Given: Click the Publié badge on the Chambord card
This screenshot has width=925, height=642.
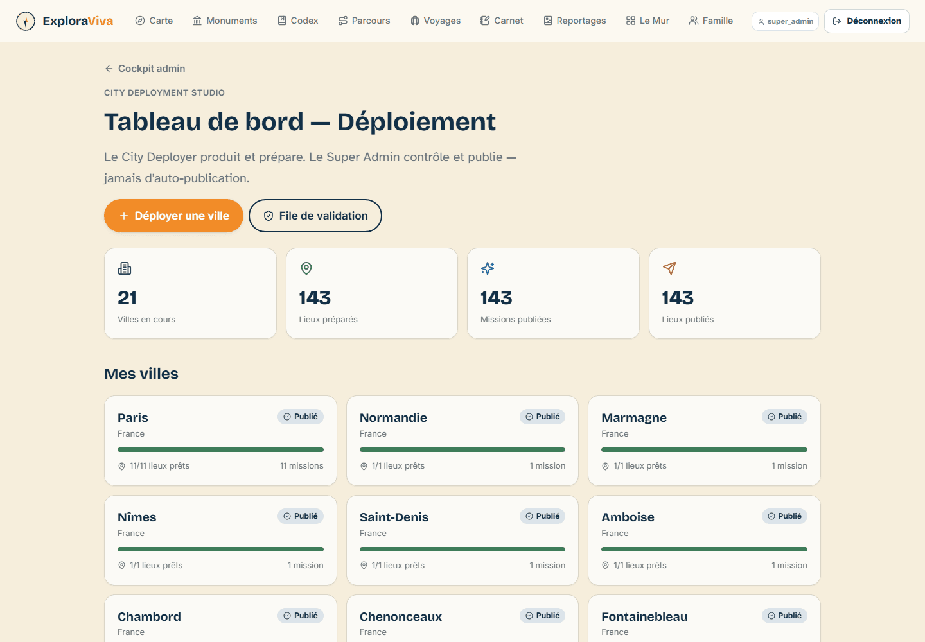Looking at the screenshot, I should pos(301,616).
